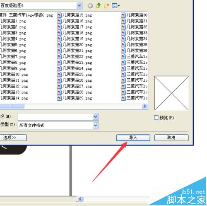Open the View menu icon
207x206 pixels.
pos(116,6)
